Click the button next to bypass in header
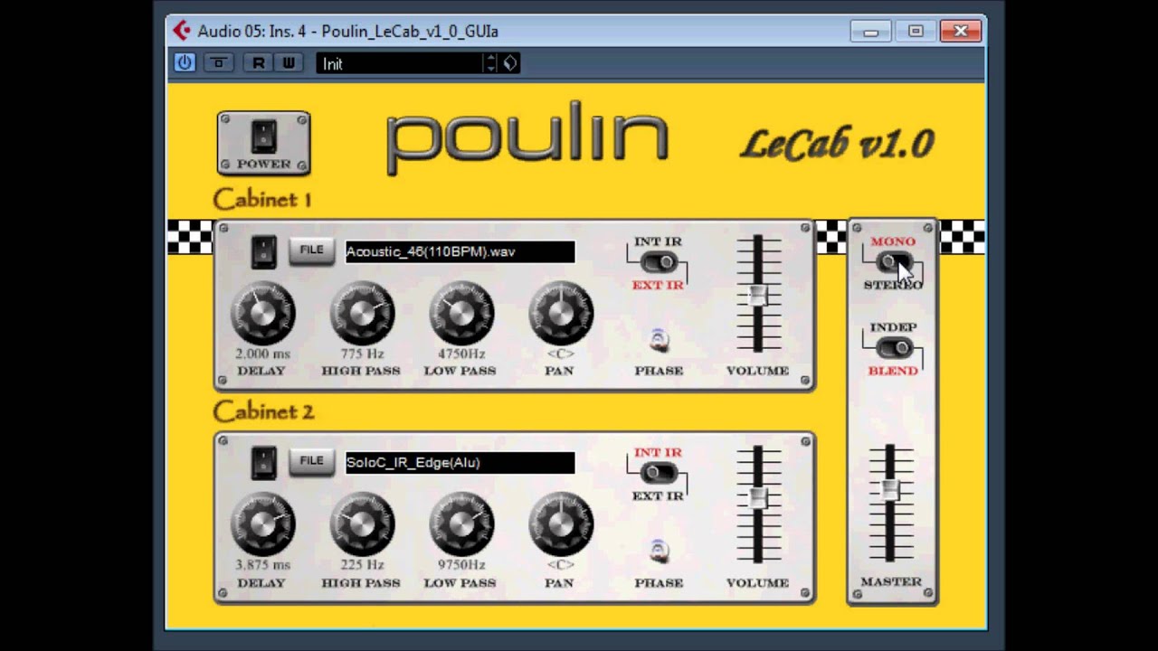1158x651 pixels. (x=218, y=62)
